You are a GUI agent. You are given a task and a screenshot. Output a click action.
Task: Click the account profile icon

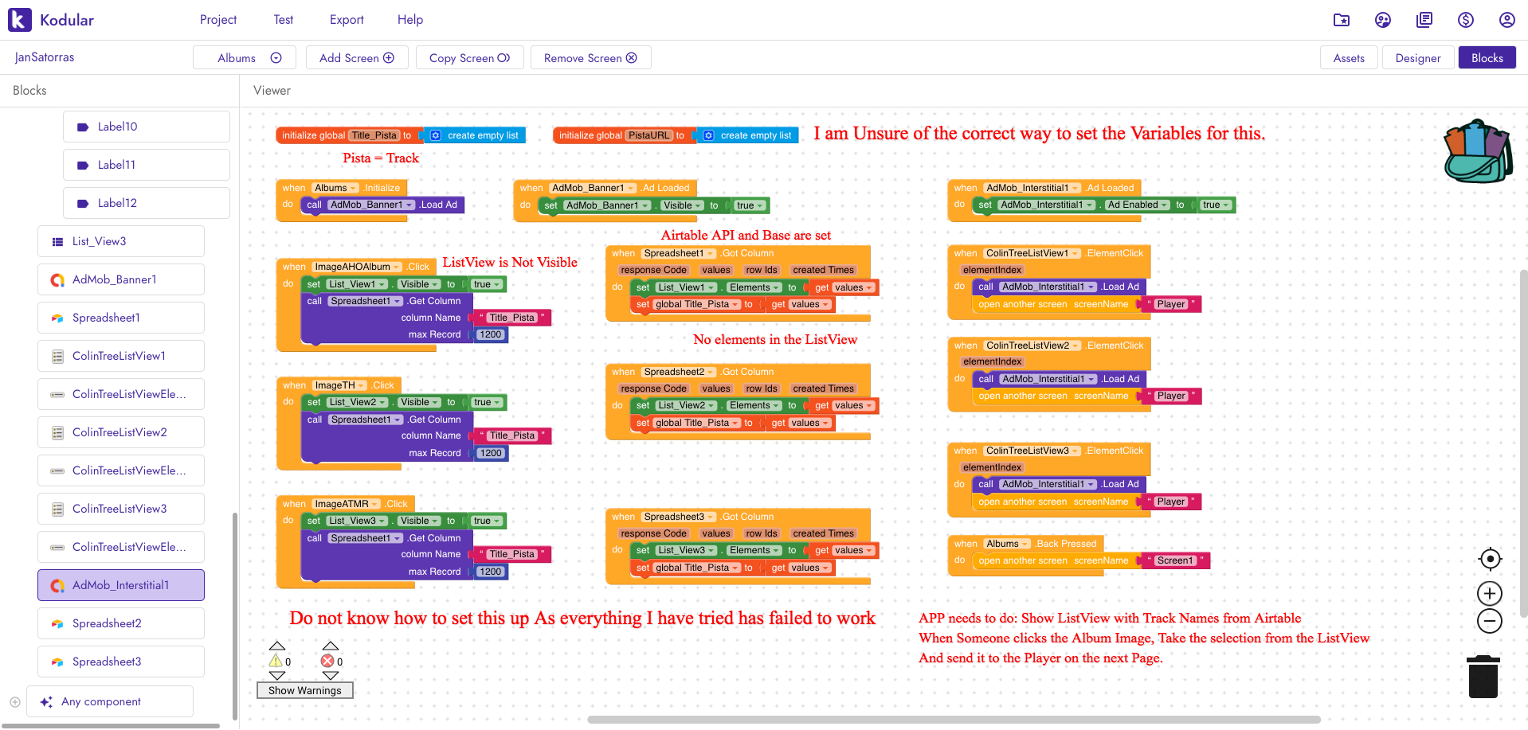(x=1506, y=20)
